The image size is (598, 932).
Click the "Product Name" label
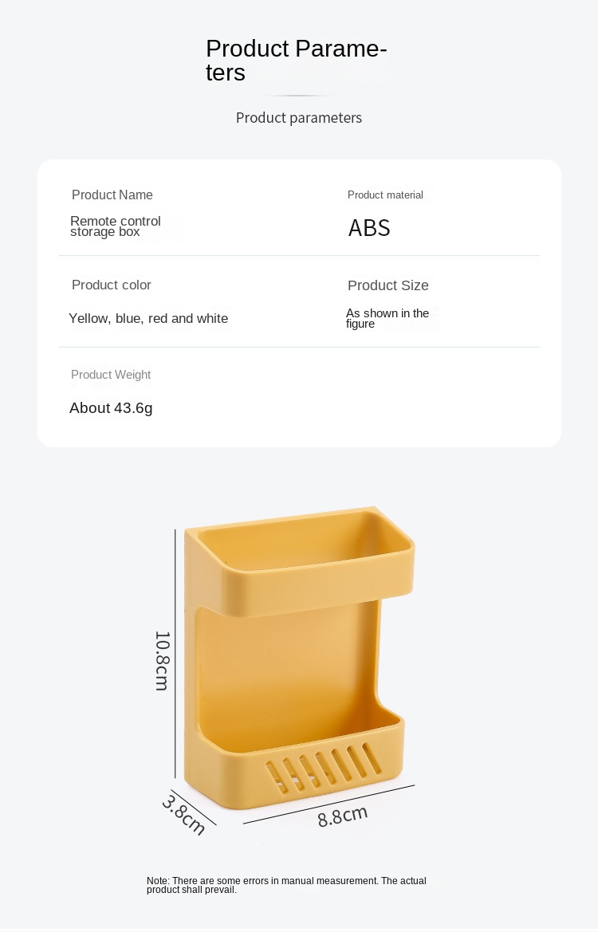[x=112, y=195]
